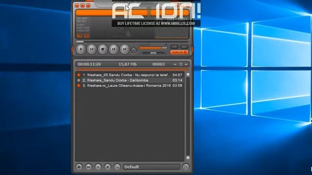312x175 pixels.
Task: Click the 03:59 duration of track 3
Action: [x=177, y=86]
